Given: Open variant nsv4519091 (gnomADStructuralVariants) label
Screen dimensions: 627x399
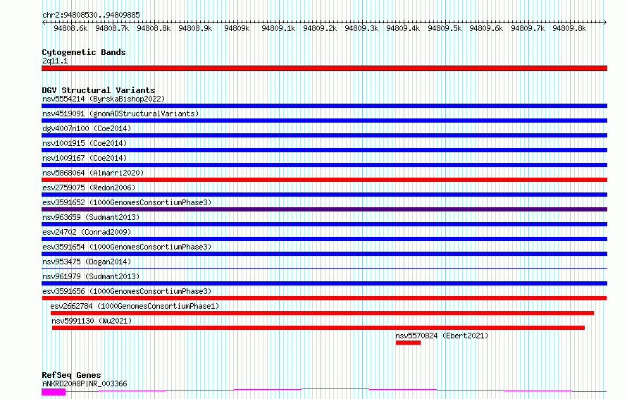Looking at the screenshot, I should click(x=120, y=113).
